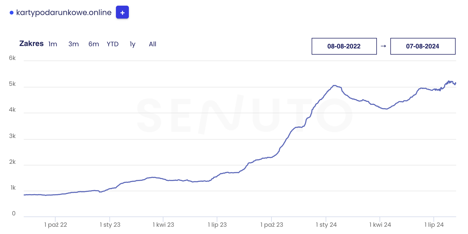The height and width of the screenshot is (234, 468).
Task: Click the 5k y-axis label
Action: pos(12,84)
